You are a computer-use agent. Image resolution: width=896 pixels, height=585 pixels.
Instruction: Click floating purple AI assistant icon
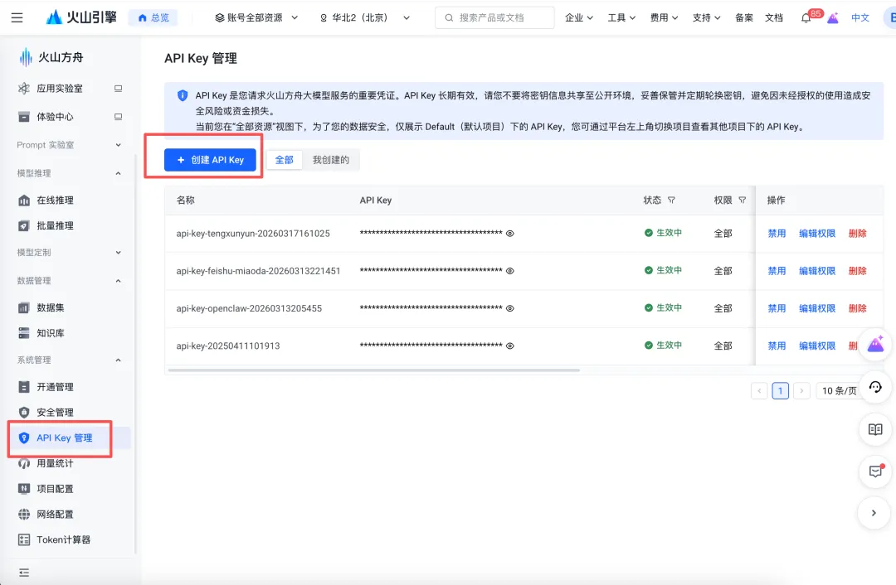pyautogui.click(x=875, y=345)
